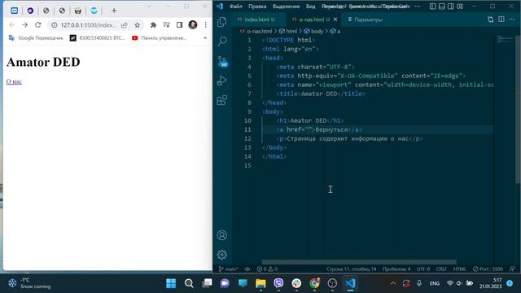Image resolution: width=521 pixels, height=293 pixels.
Task: Select UTF-8 encoding in status bar
Action: (423, 269)
